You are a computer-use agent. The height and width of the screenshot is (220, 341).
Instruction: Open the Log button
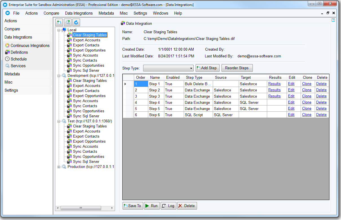[x=169, y=206]
